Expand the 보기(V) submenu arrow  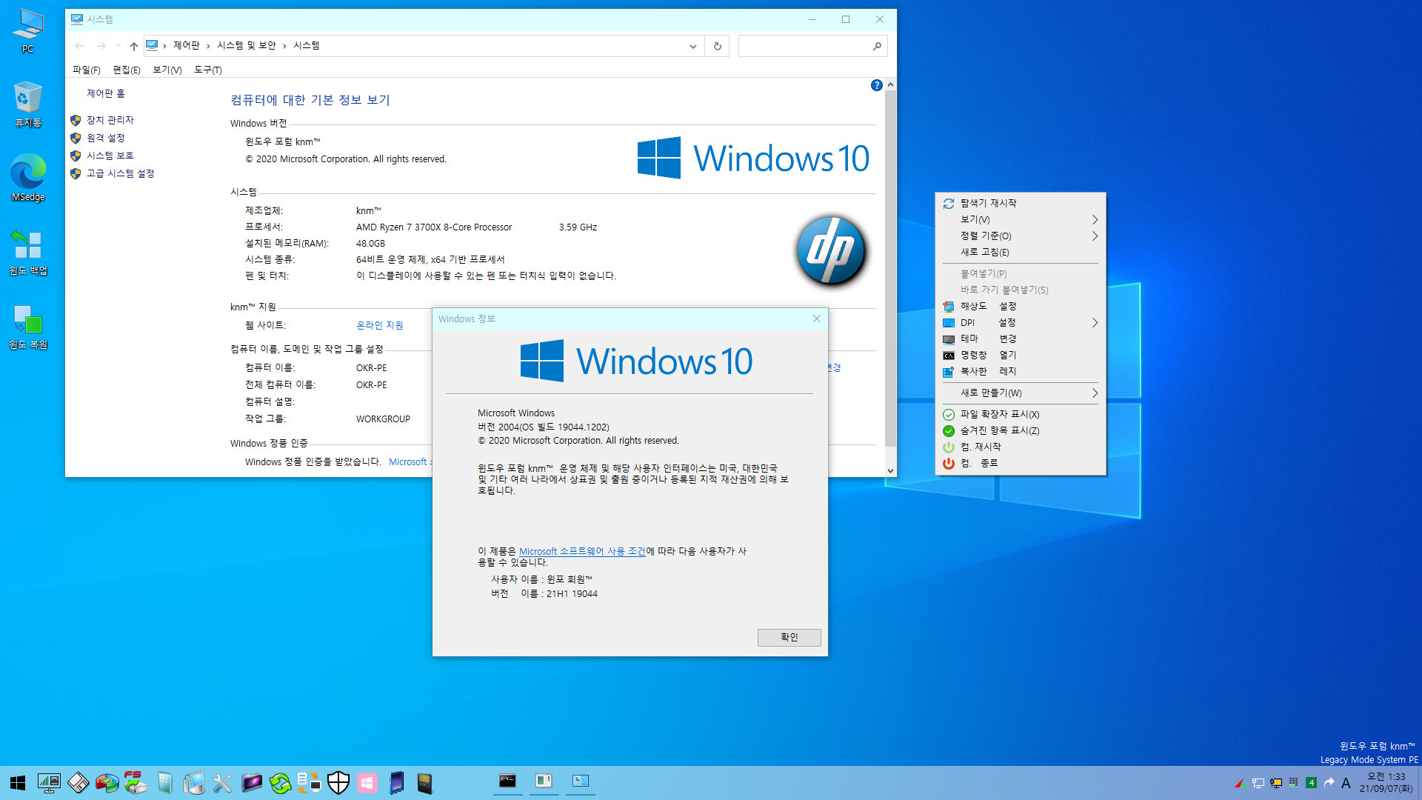click(x=1095, y=219)
